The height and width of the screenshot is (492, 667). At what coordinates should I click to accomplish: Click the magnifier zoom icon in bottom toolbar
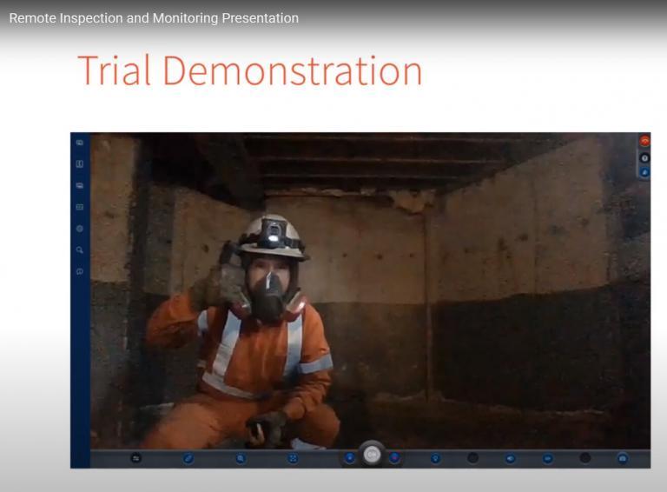pos(241,458)
